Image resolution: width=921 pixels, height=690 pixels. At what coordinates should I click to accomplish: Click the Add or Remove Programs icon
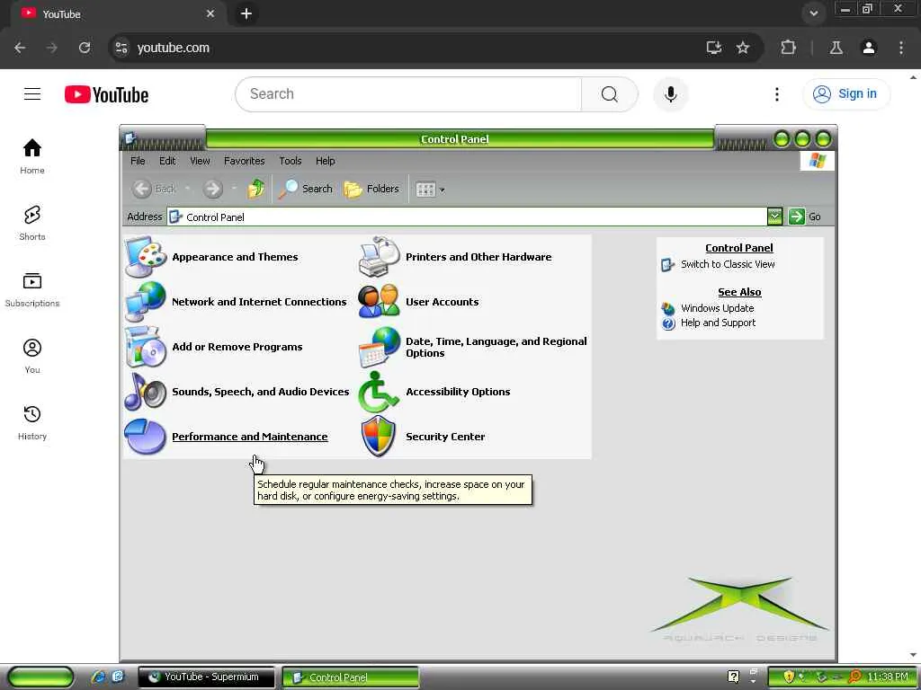point(145,347)
